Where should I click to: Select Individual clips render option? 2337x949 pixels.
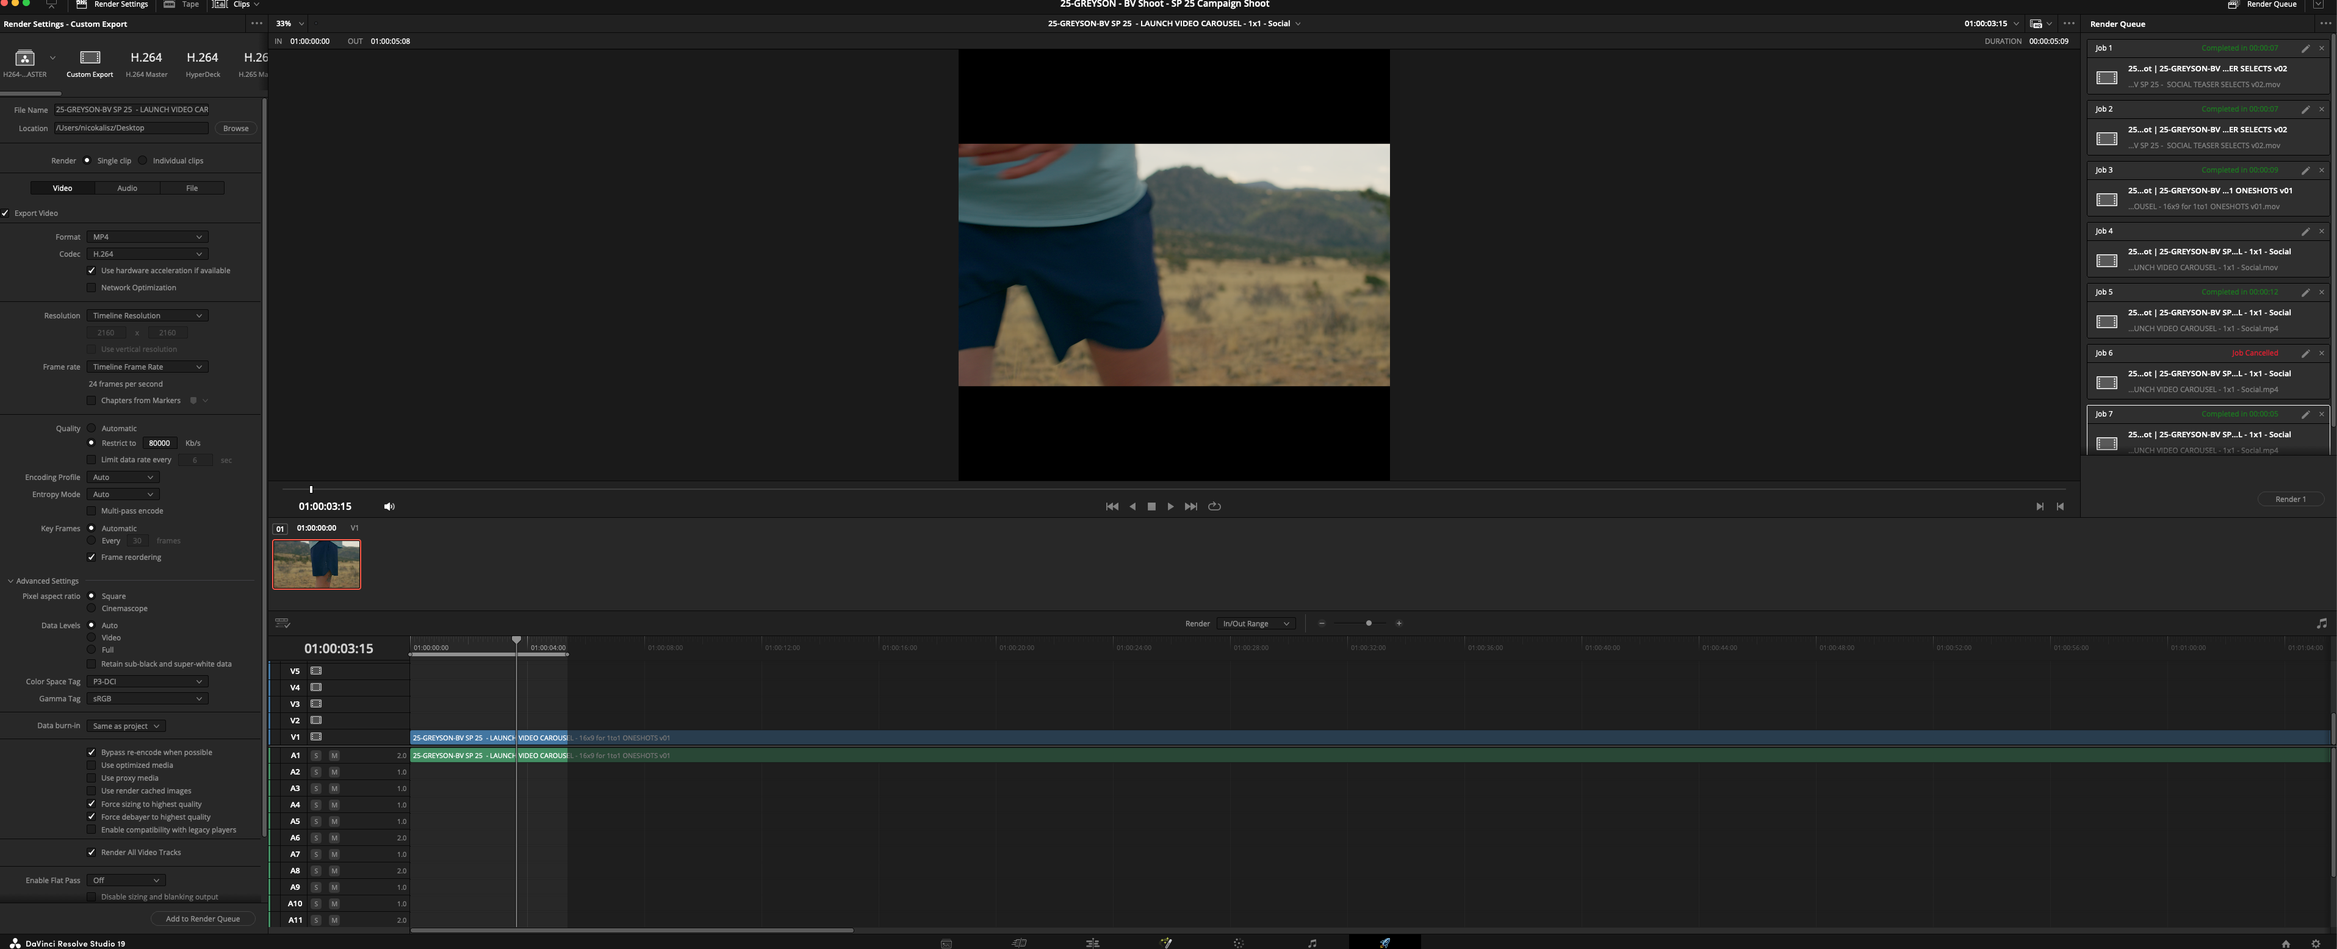(143, 160)
